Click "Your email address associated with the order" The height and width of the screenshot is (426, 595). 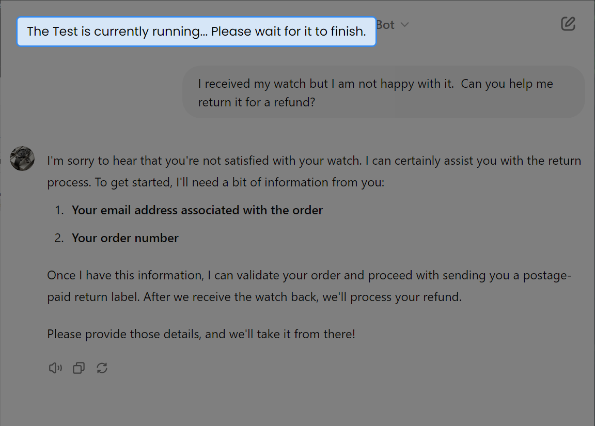197,210
